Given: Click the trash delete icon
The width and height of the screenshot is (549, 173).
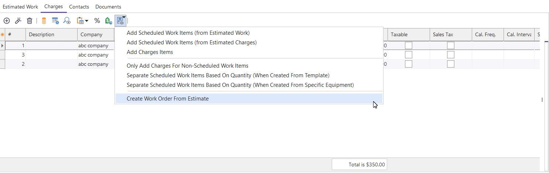Looking at the screenshot, I should 30,21.
